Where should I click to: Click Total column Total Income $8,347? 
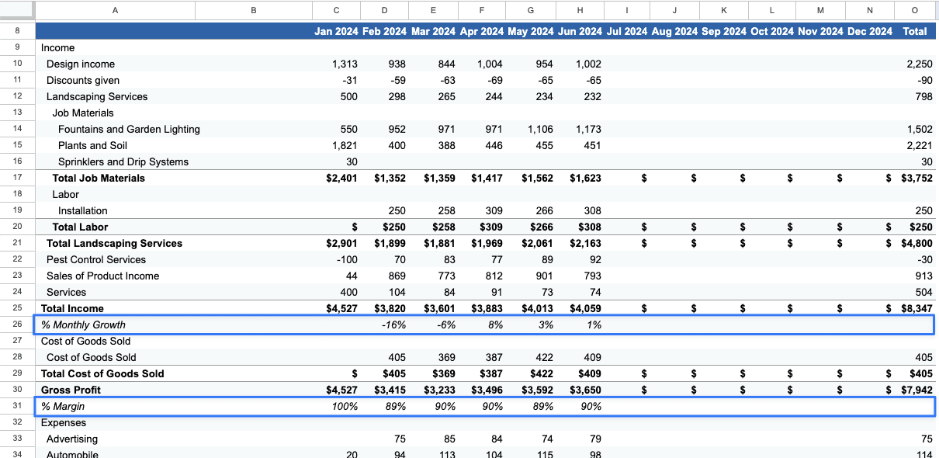click(x=917, y=308)
